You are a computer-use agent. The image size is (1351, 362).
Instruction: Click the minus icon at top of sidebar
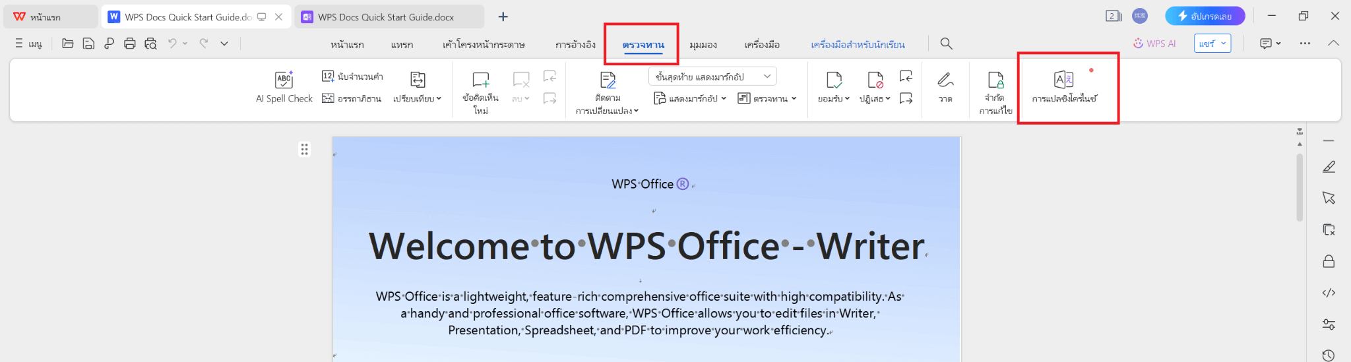pos(1329,140)
